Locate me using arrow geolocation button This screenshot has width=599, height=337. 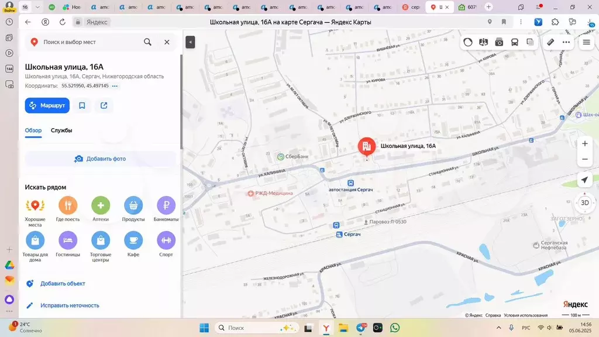[585, 180]
